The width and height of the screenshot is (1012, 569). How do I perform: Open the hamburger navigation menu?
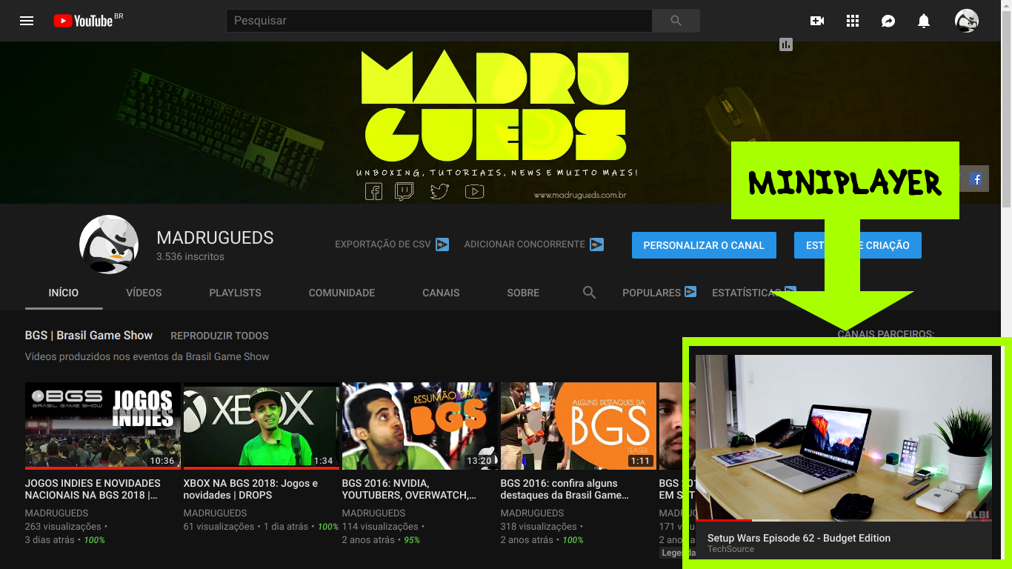tap(26, 20)
